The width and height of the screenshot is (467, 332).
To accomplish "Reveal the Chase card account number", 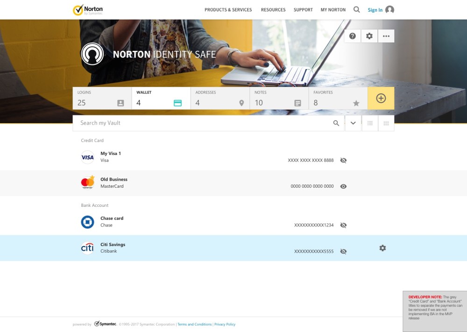I will click(344, 225).
